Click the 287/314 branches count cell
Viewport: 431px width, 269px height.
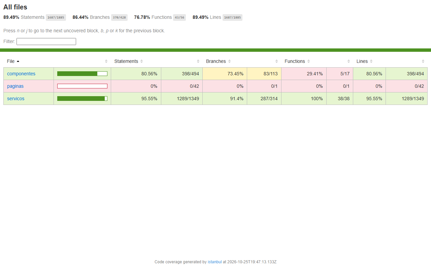(264, 99)
